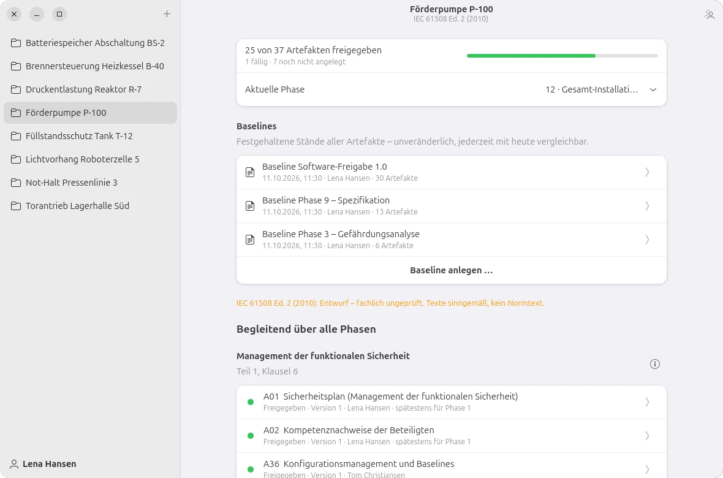Click 'Management der funktionalen Sicherheit' heading
The height and width of the screenshot is (478, 723).
pos(324,355)
